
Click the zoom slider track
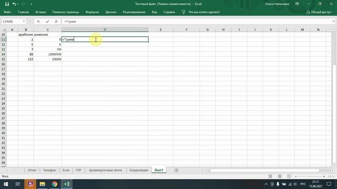click(310, 176)
